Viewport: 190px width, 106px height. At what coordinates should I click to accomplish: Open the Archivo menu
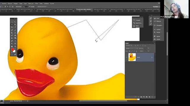(x=4, y=4)
